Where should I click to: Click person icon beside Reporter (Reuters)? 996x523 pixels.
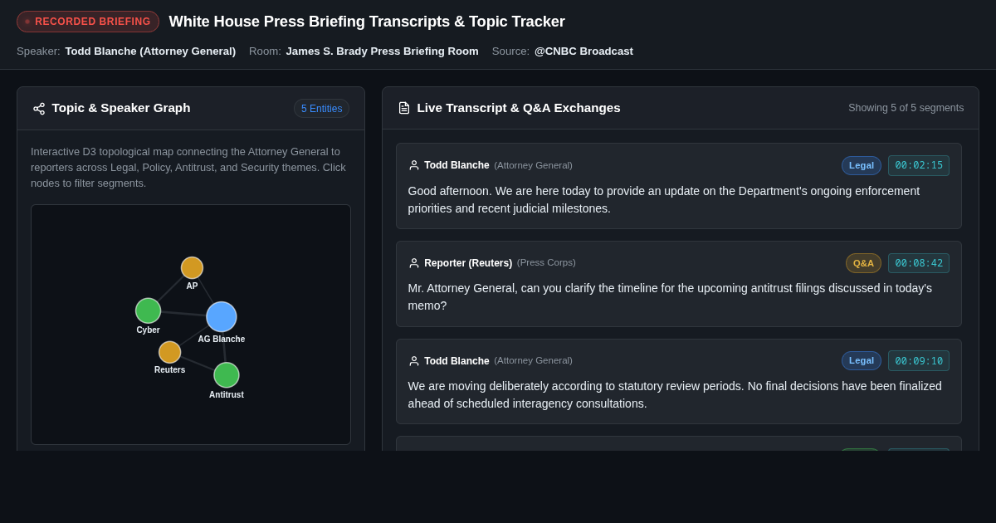click(414, 263)
